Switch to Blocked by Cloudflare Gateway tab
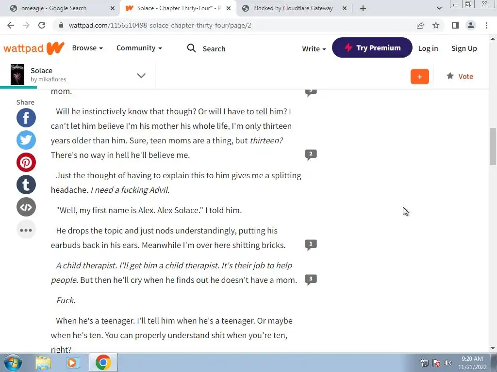This screenshot has width=497, height=372. point(295,8)
